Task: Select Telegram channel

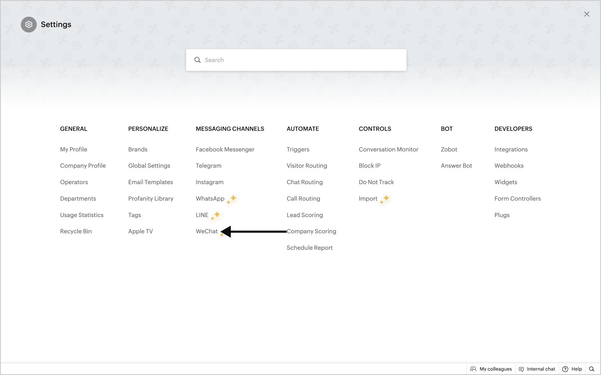Action: click(x=209, y=166)
